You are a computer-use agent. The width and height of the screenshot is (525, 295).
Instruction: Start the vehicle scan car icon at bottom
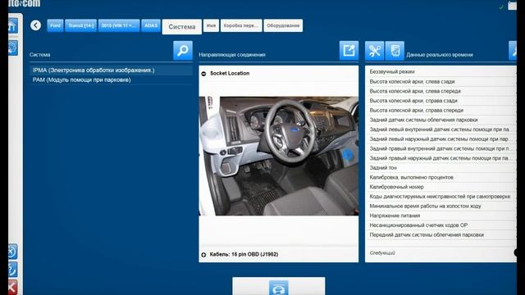(x=279, y=288)
